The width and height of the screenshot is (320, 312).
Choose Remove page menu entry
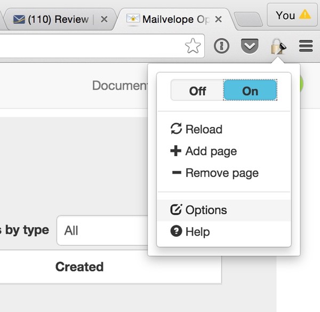pos(224,173)
